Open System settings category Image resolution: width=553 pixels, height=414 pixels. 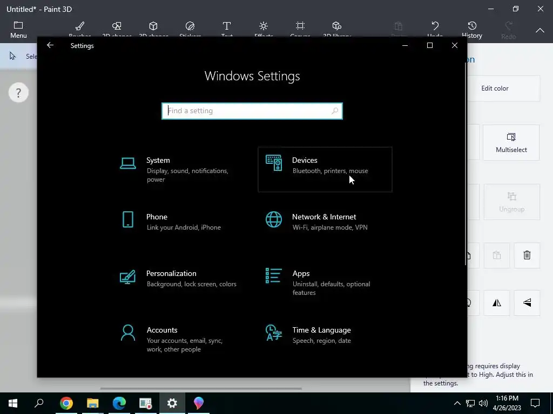(x=179, y=170)
